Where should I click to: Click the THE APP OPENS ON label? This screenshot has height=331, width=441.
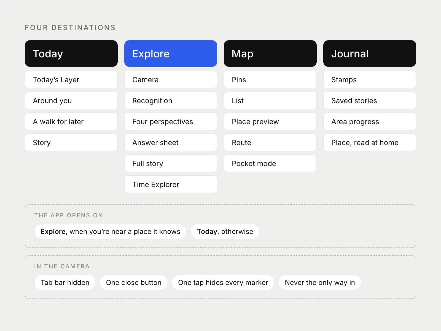click(69, 215)
